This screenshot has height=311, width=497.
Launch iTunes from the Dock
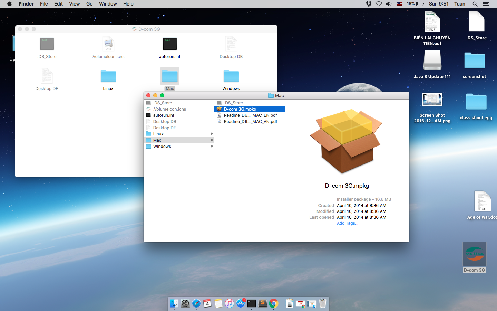230,303
